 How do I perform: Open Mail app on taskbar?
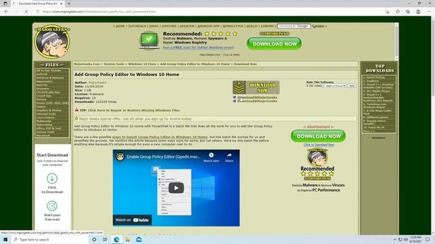pyautogui.click(x=139, y=239)
